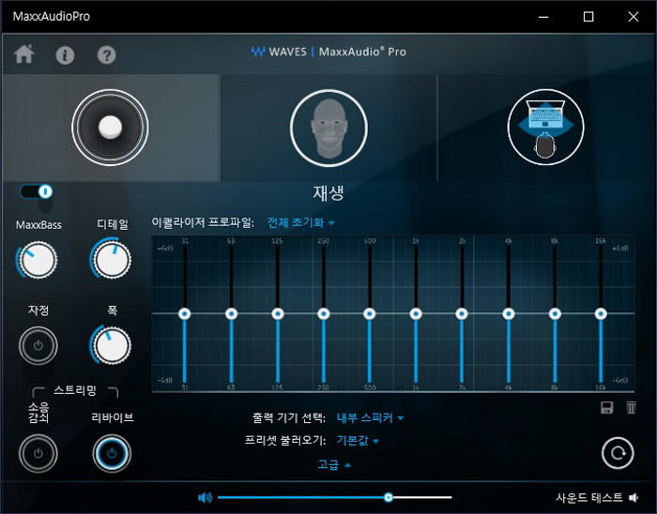Open the info icon
657x514 pixels.
65,54
